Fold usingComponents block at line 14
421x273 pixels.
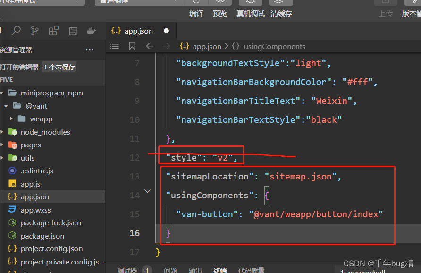click(x=147, y=191)
